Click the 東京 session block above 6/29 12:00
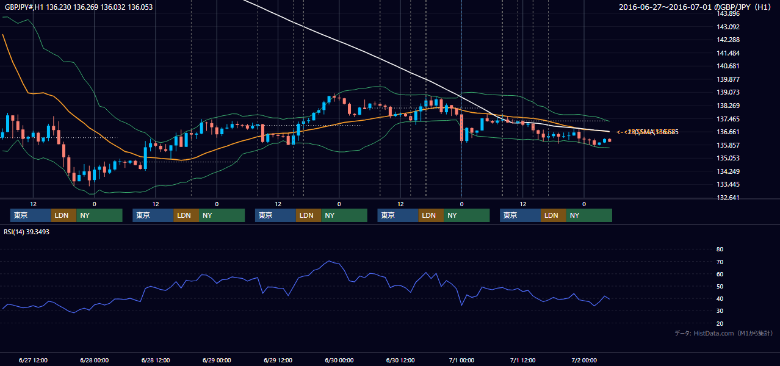 276,215
